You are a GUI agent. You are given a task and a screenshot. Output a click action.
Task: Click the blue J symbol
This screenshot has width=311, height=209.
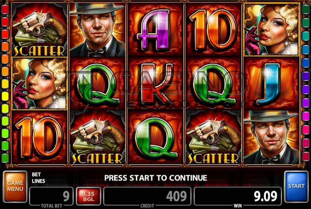click(272, 83)
